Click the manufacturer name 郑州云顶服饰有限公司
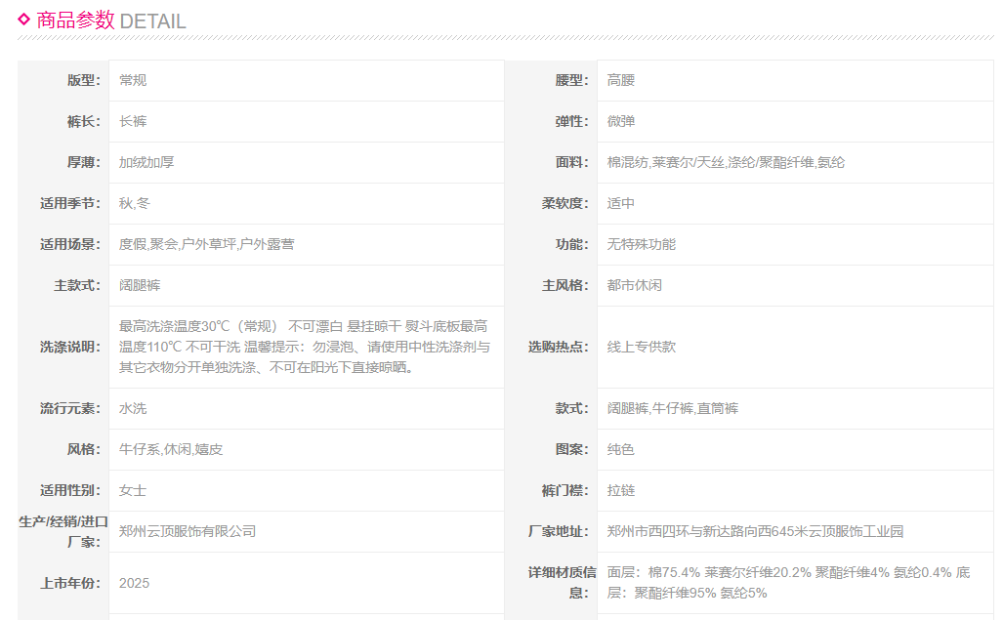The width and height of the screenshot is (1003, 620). pos(188,531)
